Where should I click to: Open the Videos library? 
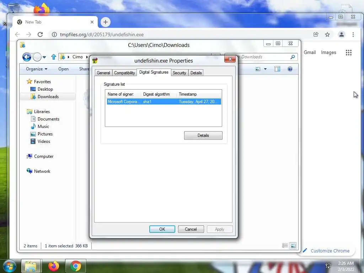pyautogui.click(x=41, y=141)
